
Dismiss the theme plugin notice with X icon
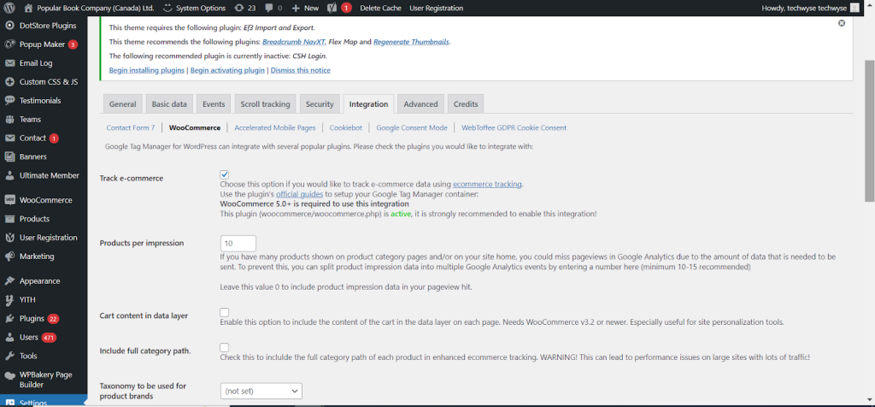click(842, 23)
